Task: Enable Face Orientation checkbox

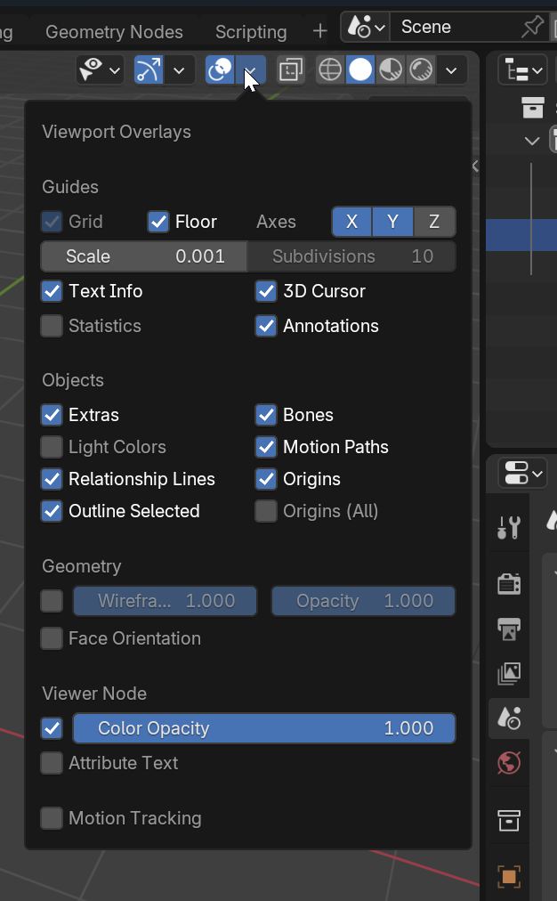Action: coord(52,638)
